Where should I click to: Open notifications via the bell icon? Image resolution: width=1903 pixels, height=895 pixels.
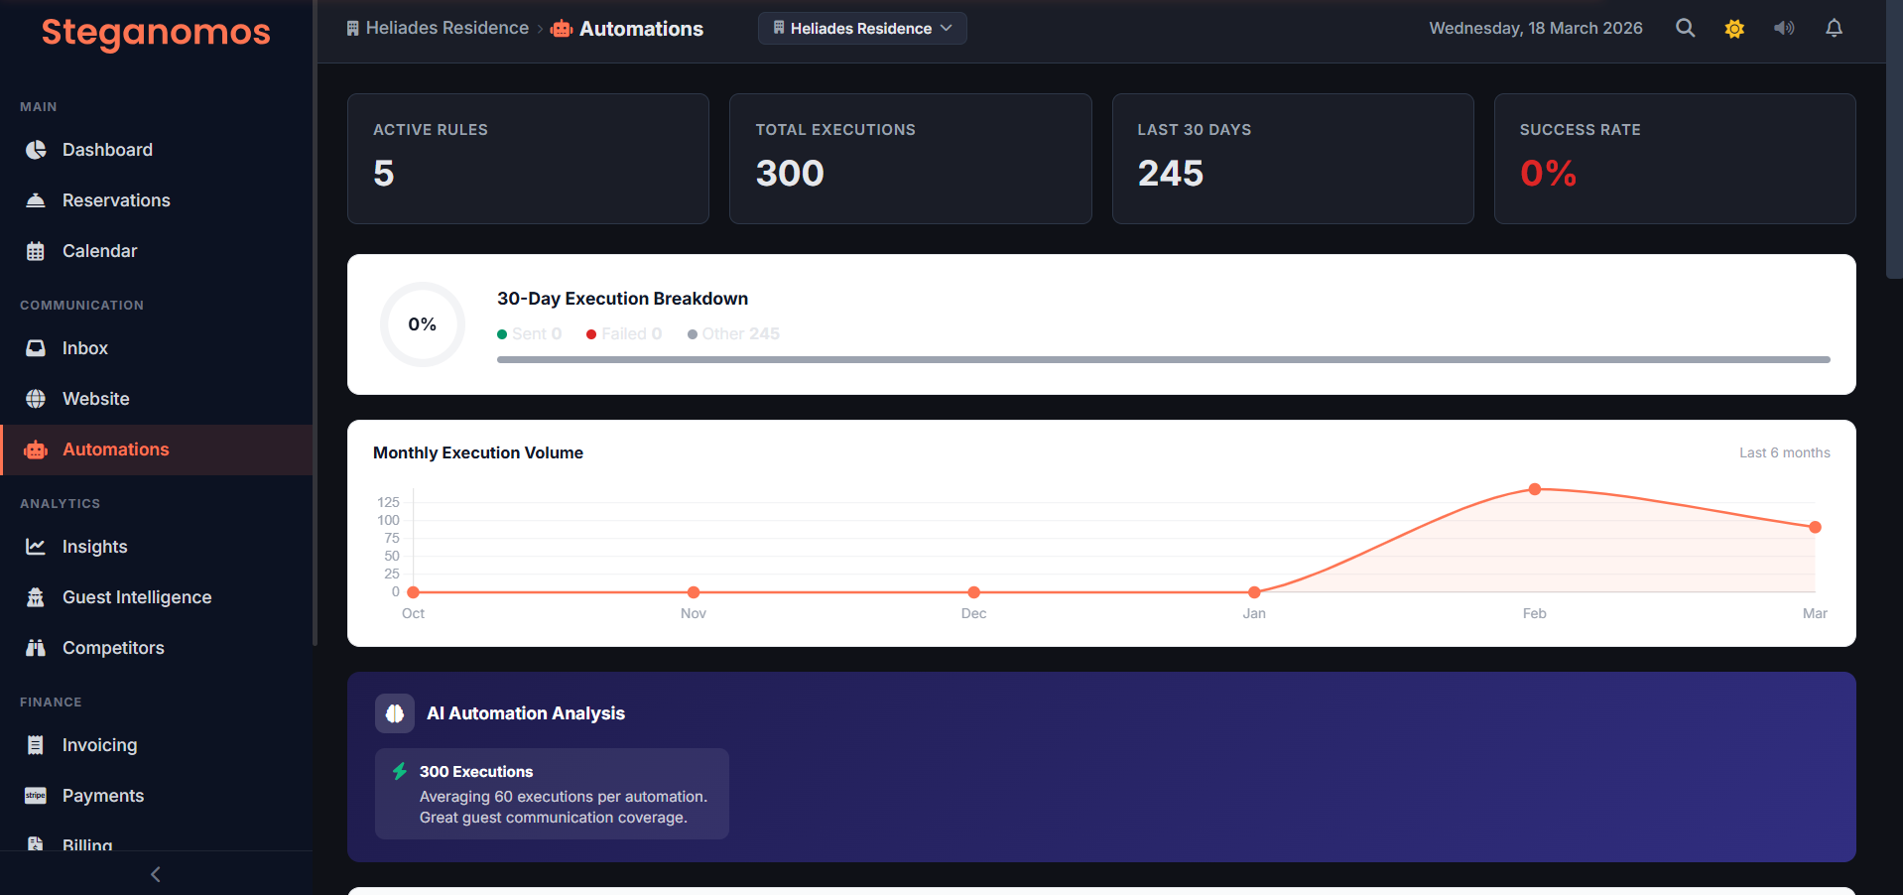tap(1834, 28)
